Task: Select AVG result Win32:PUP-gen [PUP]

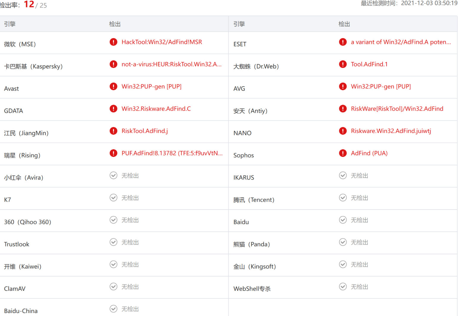Action: point(381,87)
